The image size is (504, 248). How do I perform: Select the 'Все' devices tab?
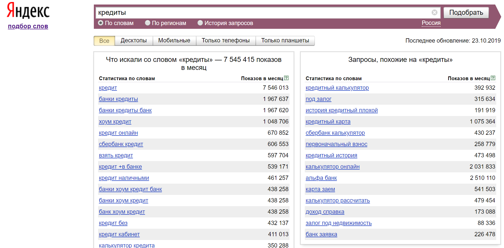(104, 41)
